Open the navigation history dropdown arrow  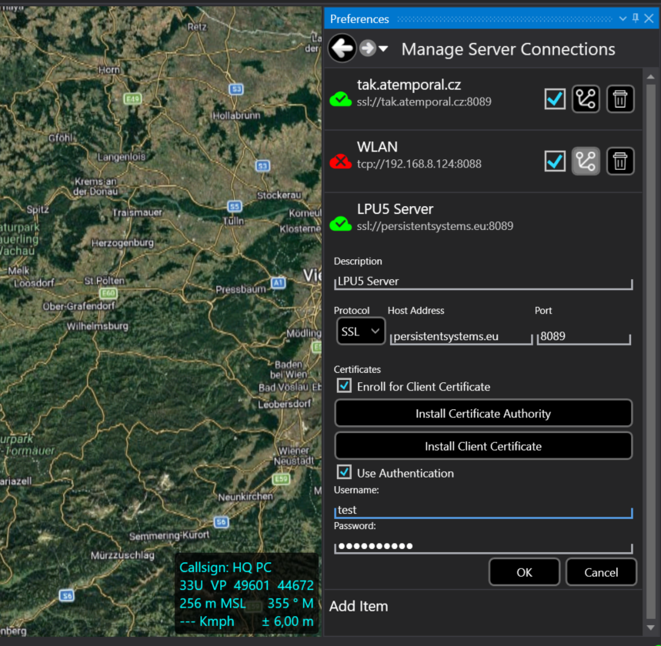pos(383,49)
